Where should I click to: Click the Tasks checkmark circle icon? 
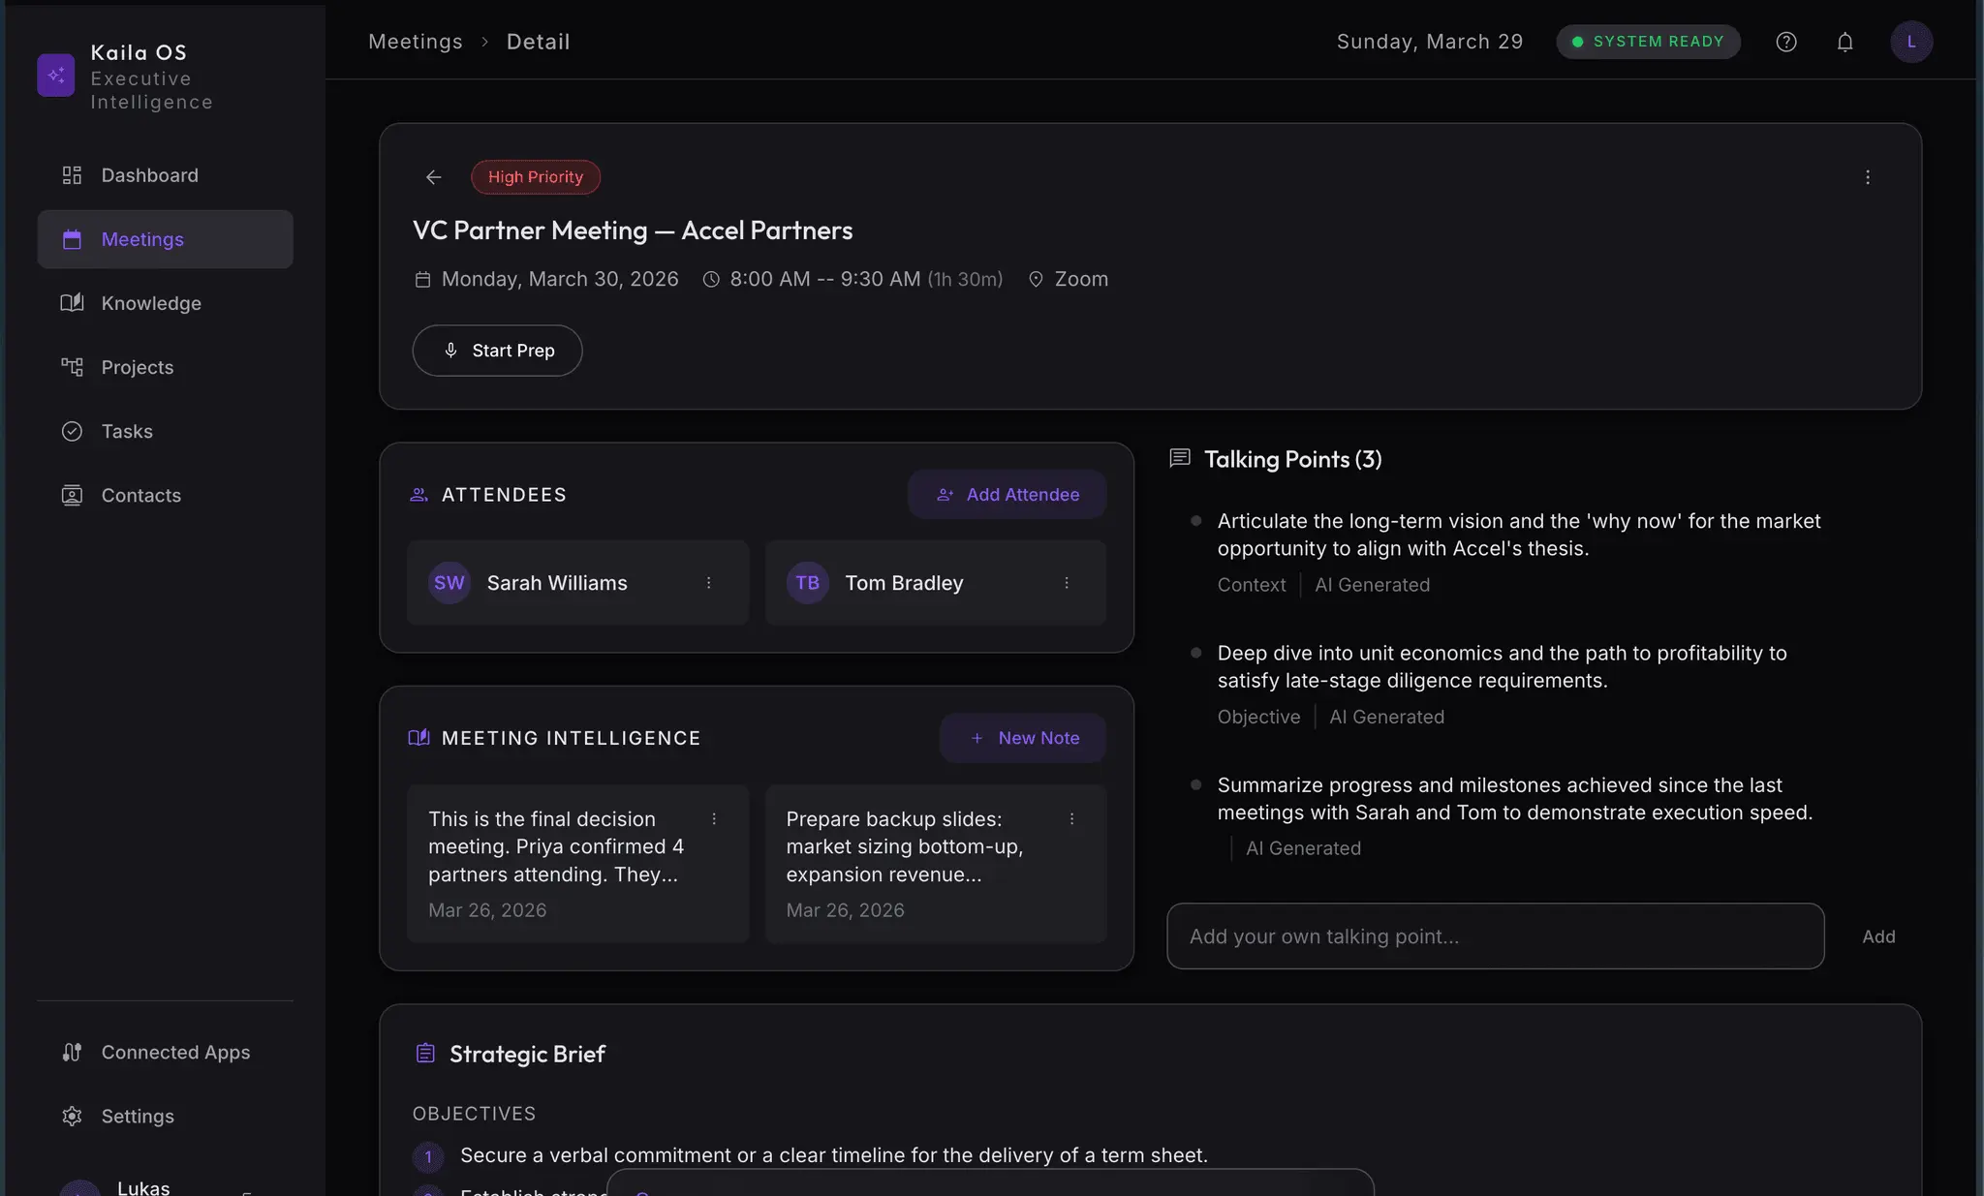72,431
